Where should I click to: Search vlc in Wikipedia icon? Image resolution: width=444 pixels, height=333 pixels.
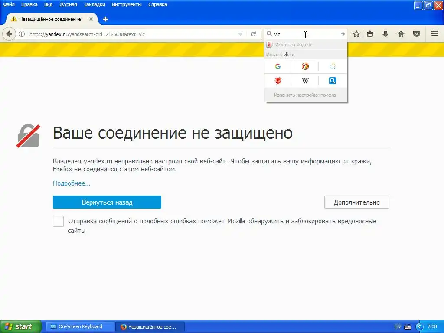pyautogui.click(x=305, y=81)
